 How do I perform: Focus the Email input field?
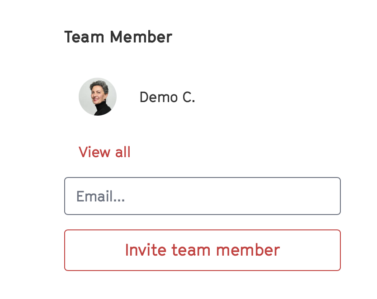tap(203, 196)
